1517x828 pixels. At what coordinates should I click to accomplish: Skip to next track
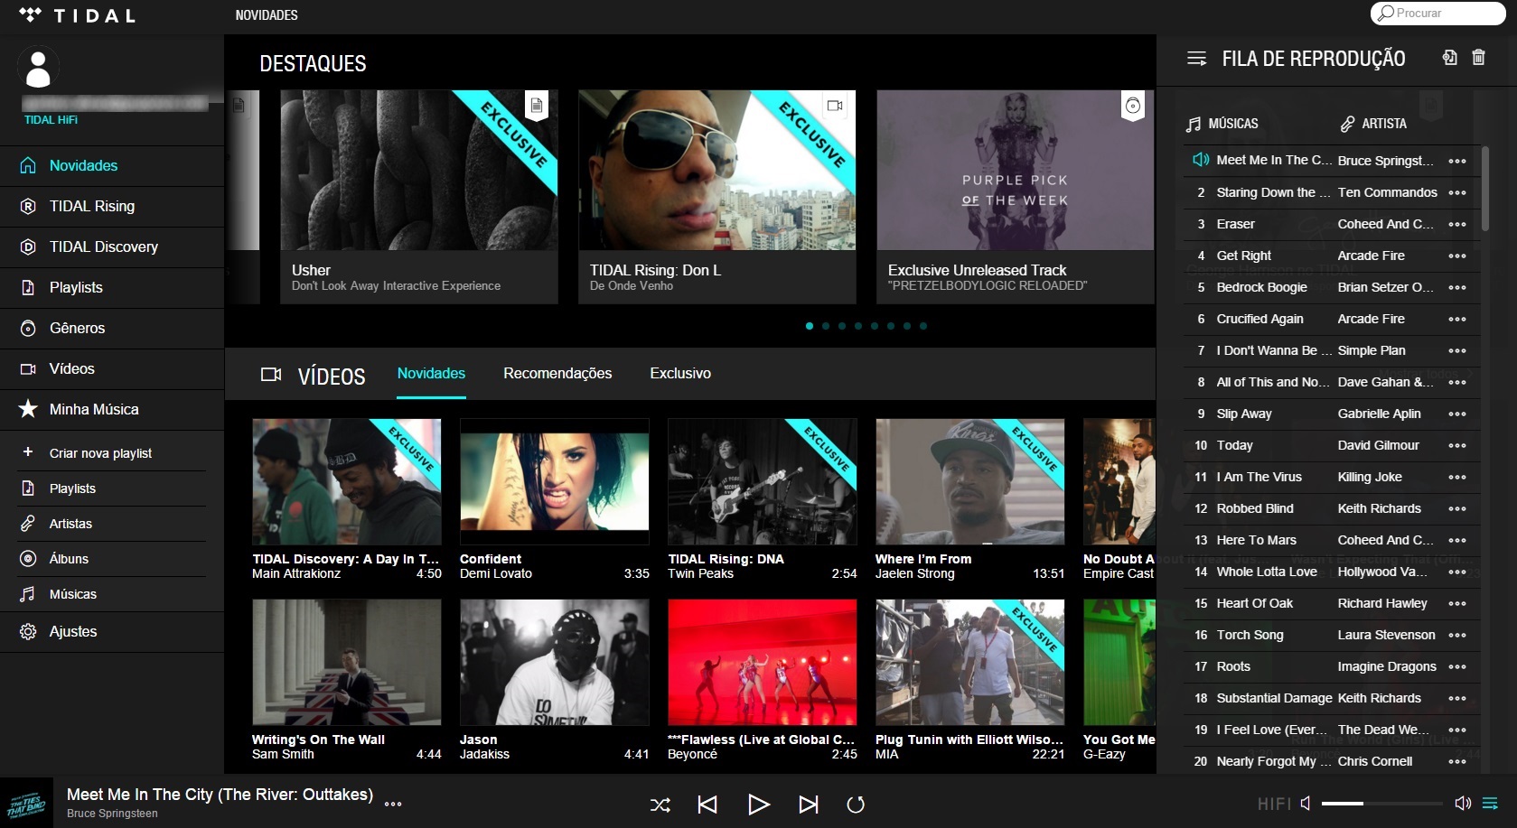pos(809,805)
